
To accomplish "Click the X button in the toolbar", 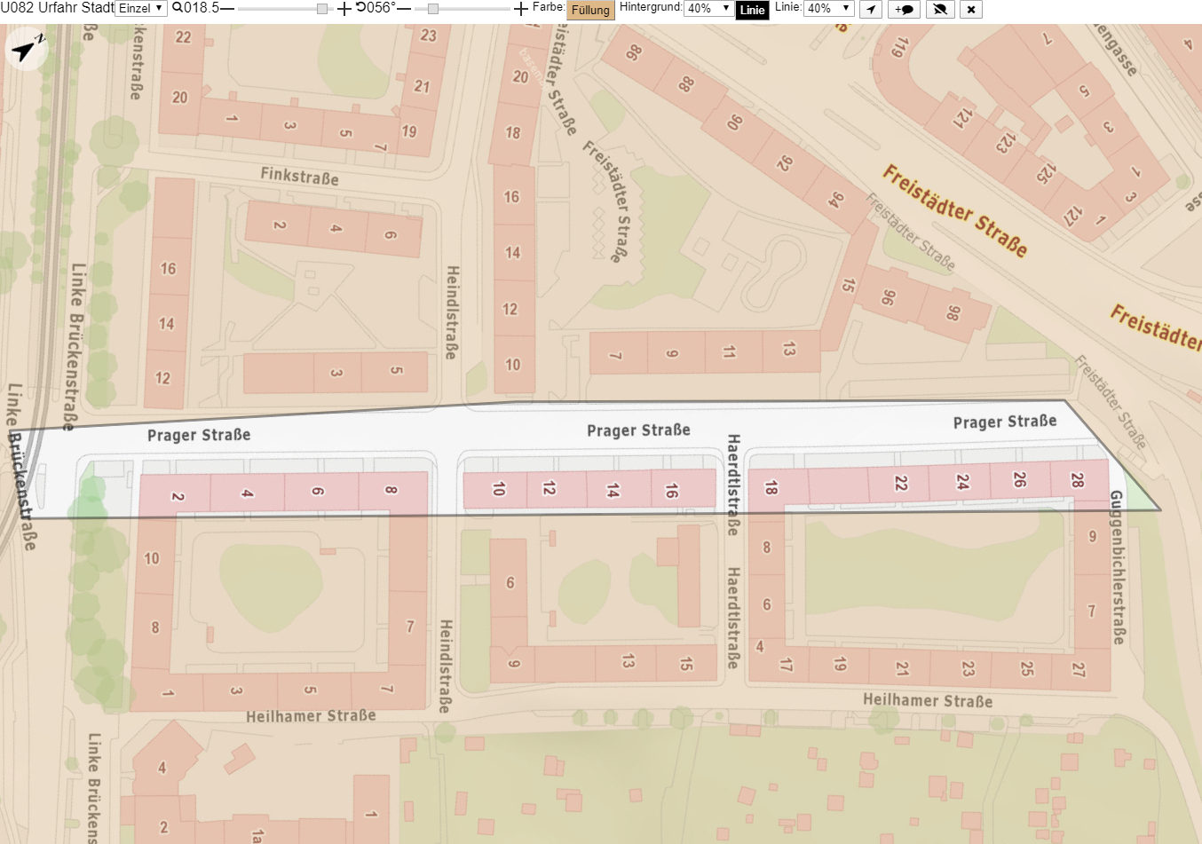I will [971, 9].
